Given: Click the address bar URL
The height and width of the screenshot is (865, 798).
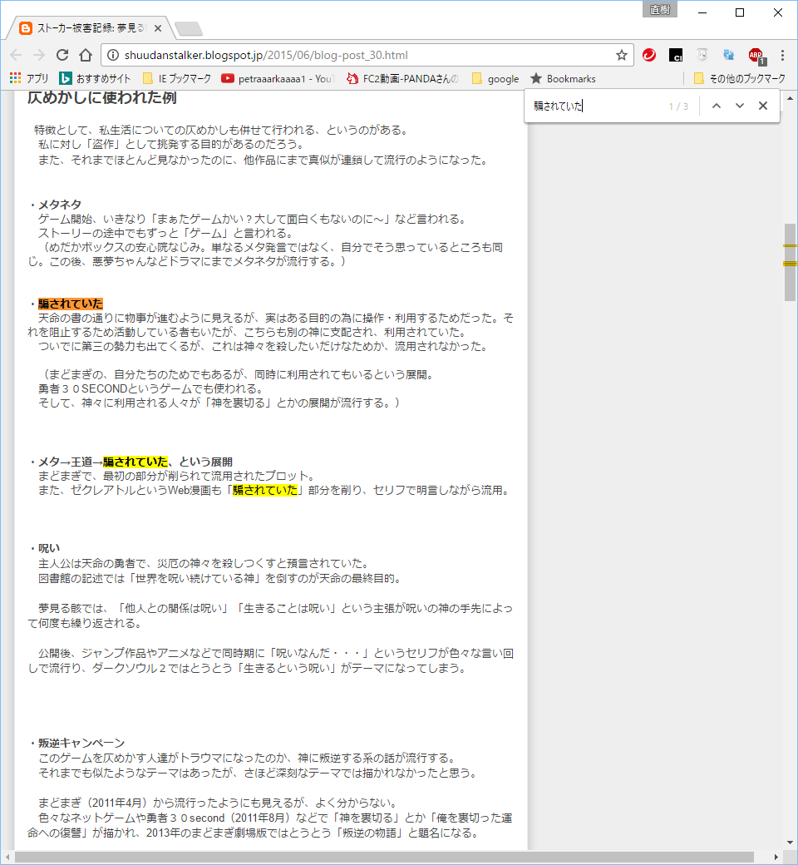Looking at the screenshot, I should 266,55.
